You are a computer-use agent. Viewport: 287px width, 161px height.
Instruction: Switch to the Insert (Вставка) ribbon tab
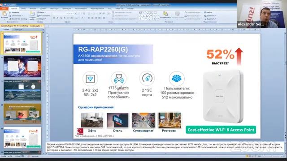point(33,8)
